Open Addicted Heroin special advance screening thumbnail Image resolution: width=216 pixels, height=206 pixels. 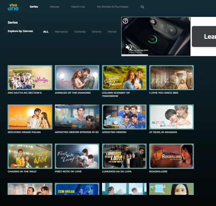coord(77,117)
